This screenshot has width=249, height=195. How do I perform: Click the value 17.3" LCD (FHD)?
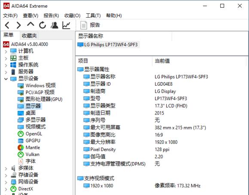(171, 106)
